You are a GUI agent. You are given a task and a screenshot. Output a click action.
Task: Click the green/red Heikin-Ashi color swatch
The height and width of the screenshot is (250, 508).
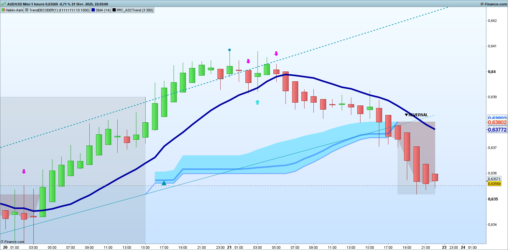(3, 10)
